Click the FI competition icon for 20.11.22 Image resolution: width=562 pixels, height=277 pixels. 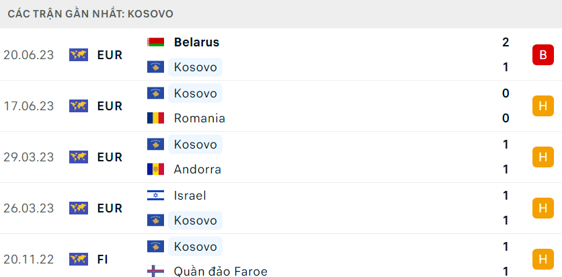coord(79,259)
